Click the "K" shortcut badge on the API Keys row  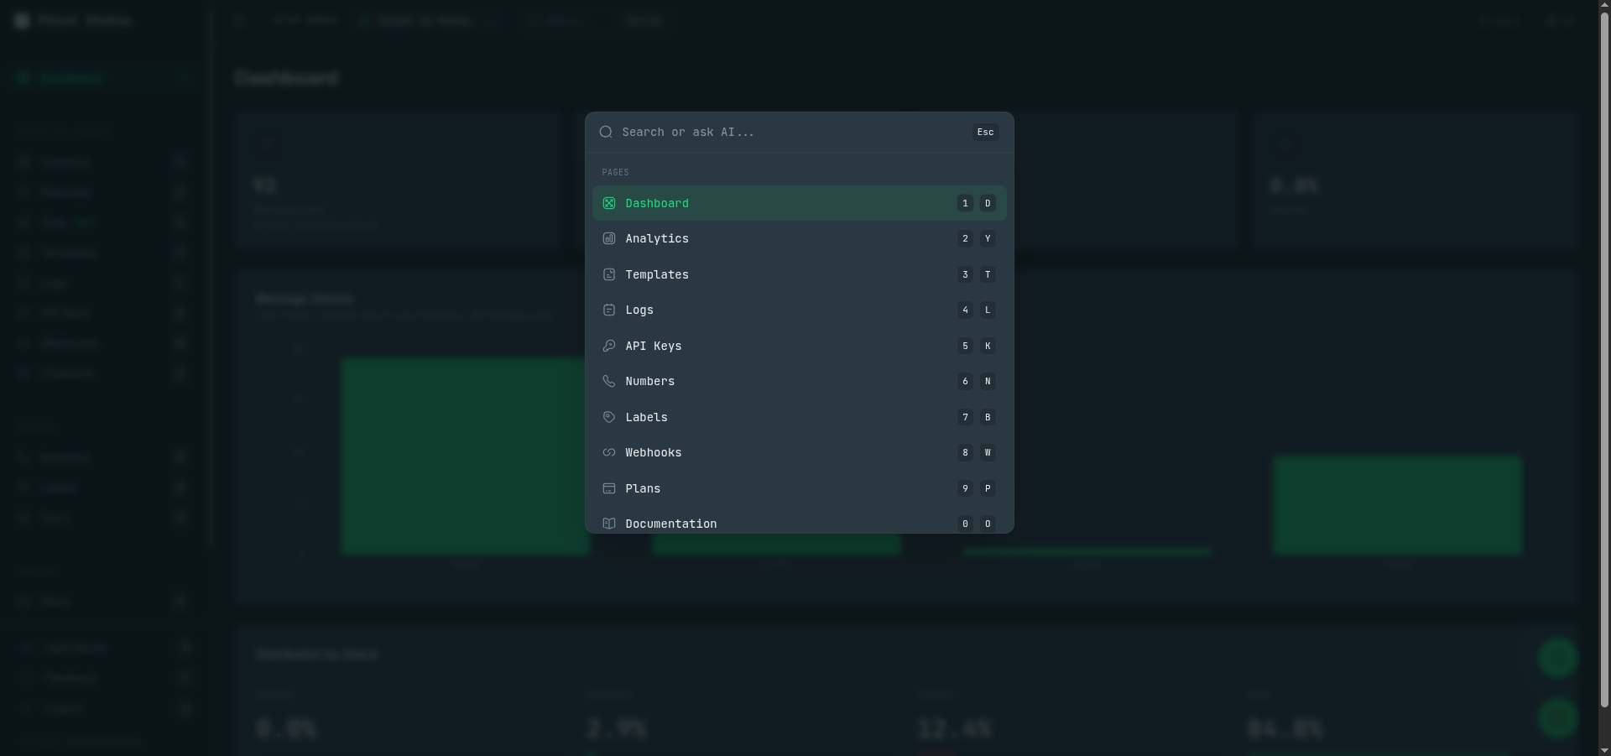(988, 346)
